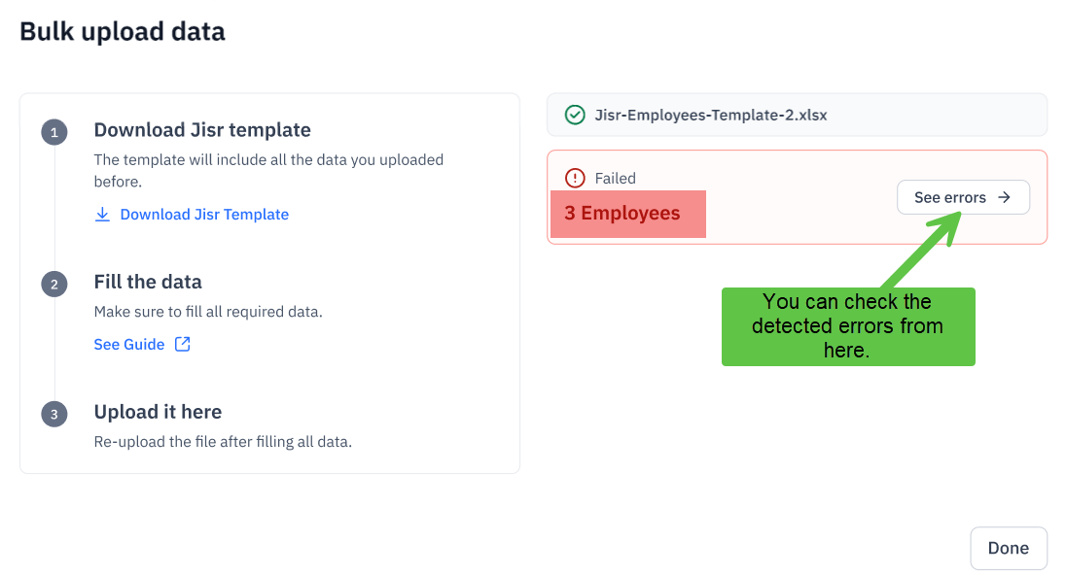Click the step 1 number circle
The height and width of the screenshot is (575, 1066).
54,132
